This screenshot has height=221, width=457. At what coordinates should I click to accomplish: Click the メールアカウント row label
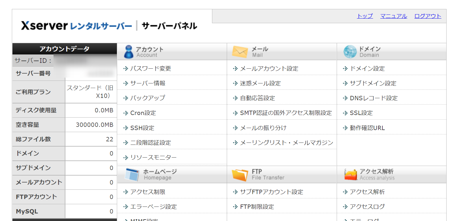click(x=39, y=182)
